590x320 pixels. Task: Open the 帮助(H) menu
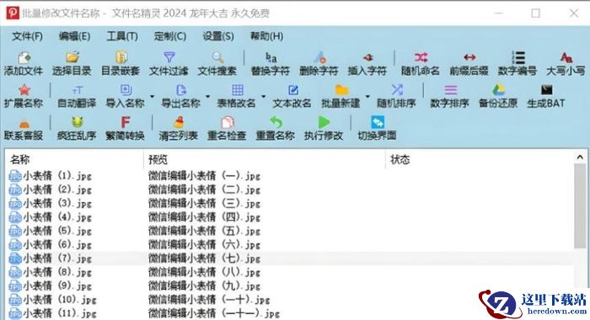(267, 36)
